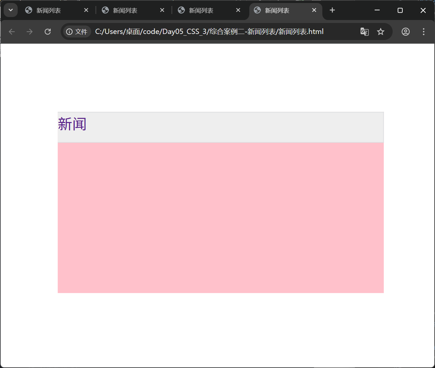Open the Chrome three-dot menu
This screenshot has width=435, height=368.
tap(423, 31)
